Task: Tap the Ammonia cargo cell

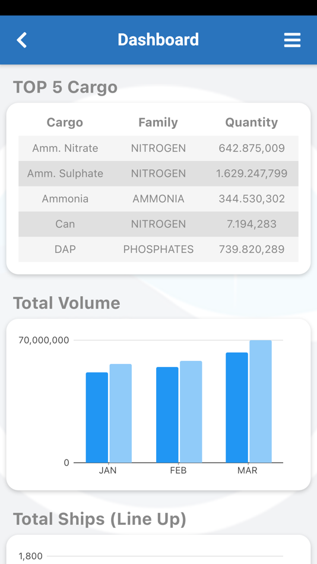Action: click(x=65, y=198)
